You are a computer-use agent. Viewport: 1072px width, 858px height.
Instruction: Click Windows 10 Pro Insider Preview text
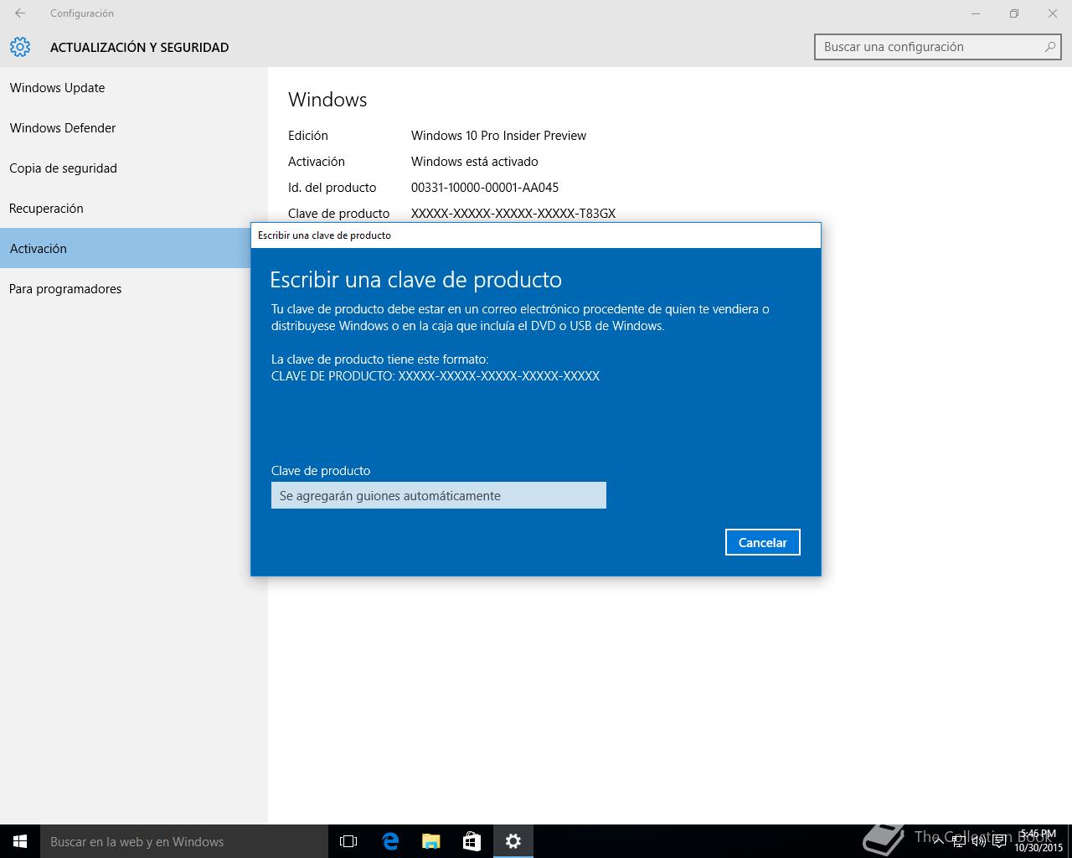tap(498, 136)
